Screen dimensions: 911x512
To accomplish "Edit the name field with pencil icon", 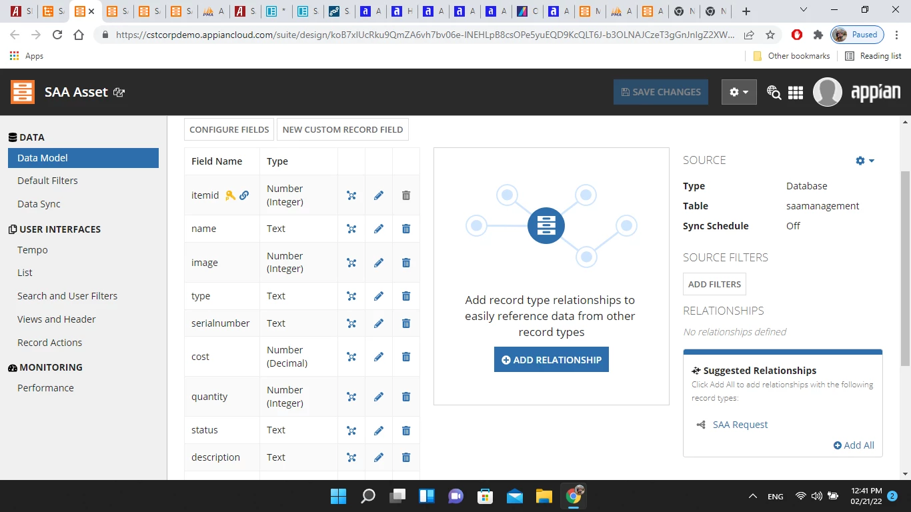I will (379, 229).
